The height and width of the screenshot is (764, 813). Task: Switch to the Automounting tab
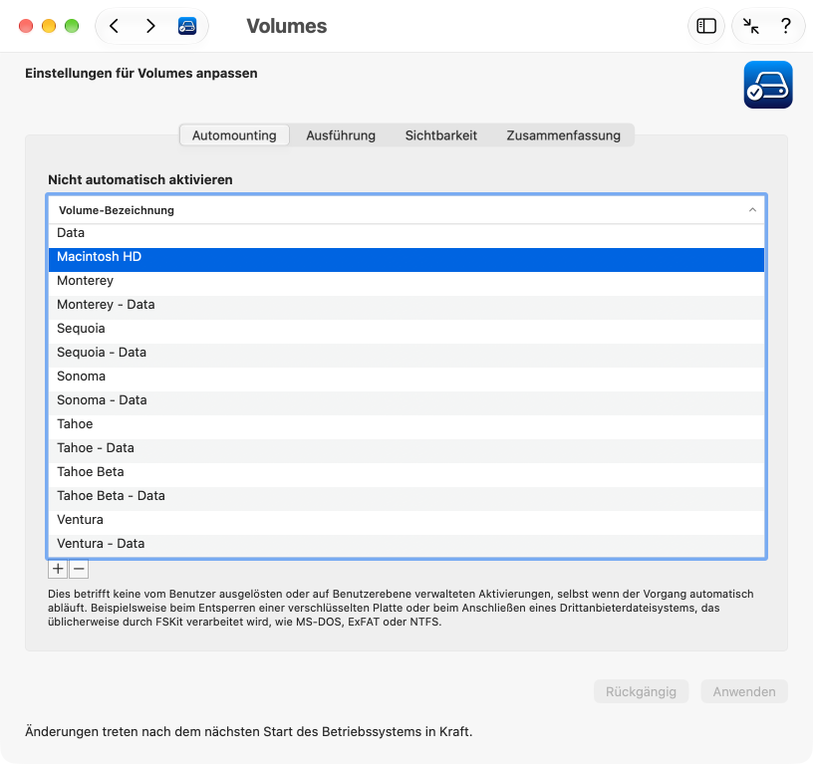tap(234, 135)
